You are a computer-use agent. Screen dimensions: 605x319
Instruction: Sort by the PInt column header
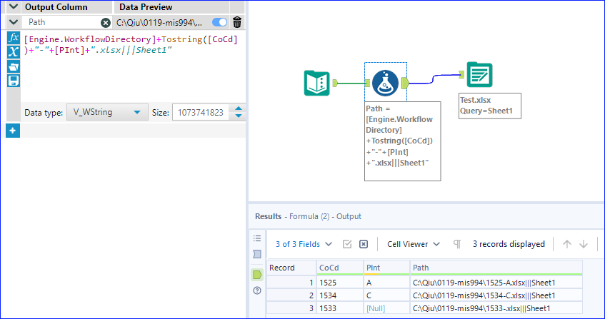pyautogui.click(x=386, y=268)
